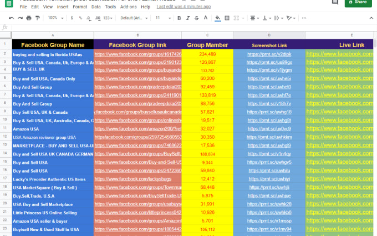This screenshot has height=236, width=377.
Task: Format as percent icon
Action: point(80,18)
